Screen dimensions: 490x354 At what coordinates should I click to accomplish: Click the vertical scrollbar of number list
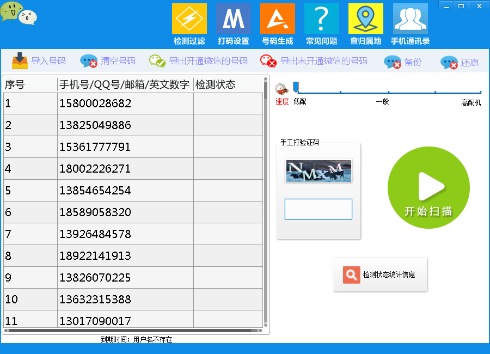pos(266,202)
